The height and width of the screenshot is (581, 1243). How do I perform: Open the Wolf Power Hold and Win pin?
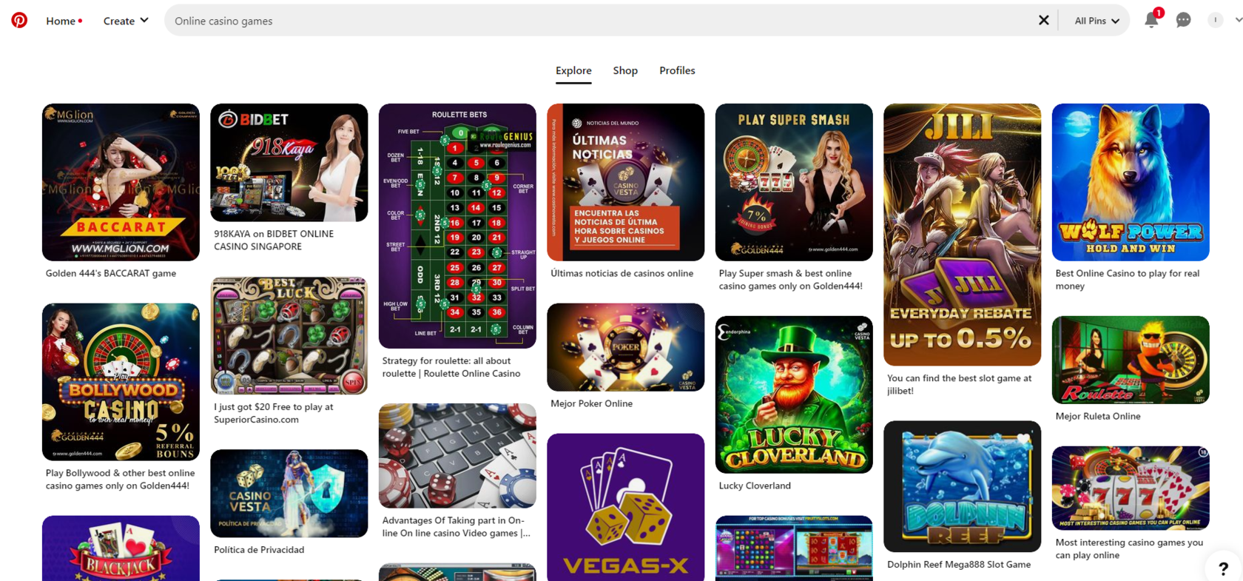pyautogui.click(x=1131, y=182)
